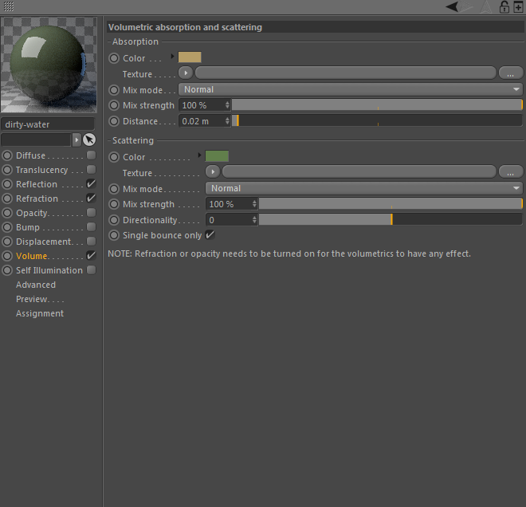Viewport: 526px width, 507px height.
Task: Open the Scattering texture arrow menu
Action: click(x=213, y=172)
